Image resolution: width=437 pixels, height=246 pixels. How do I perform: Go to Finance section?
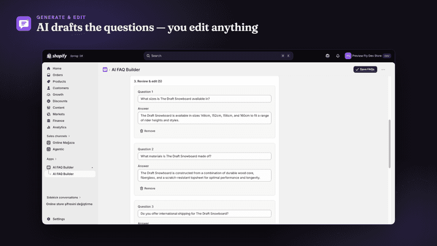tap(58, 120)
